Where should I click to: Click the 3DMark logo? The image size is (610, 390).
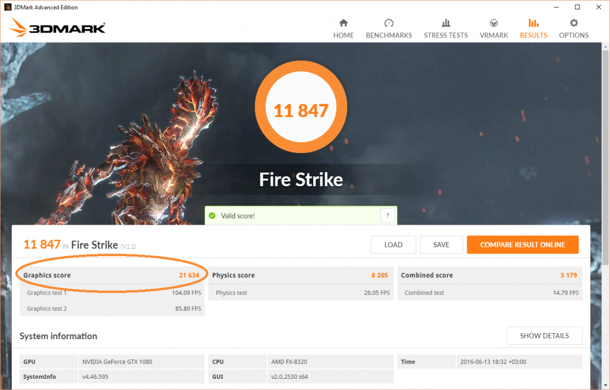click(x=57, y=26)
